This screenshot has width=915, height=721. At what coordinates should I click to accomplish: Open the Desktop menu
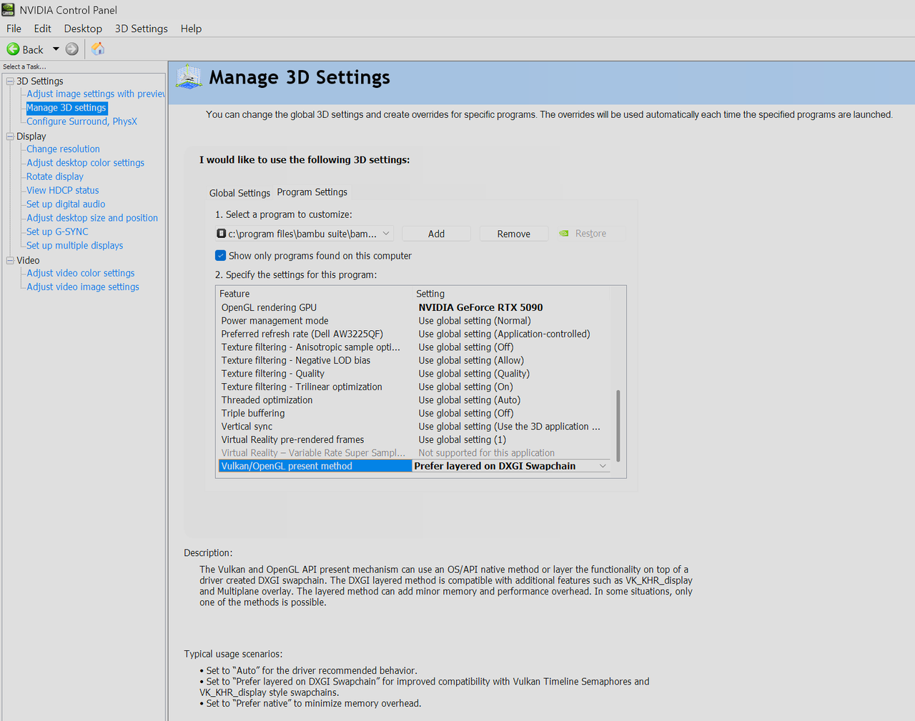pos(83,29)
